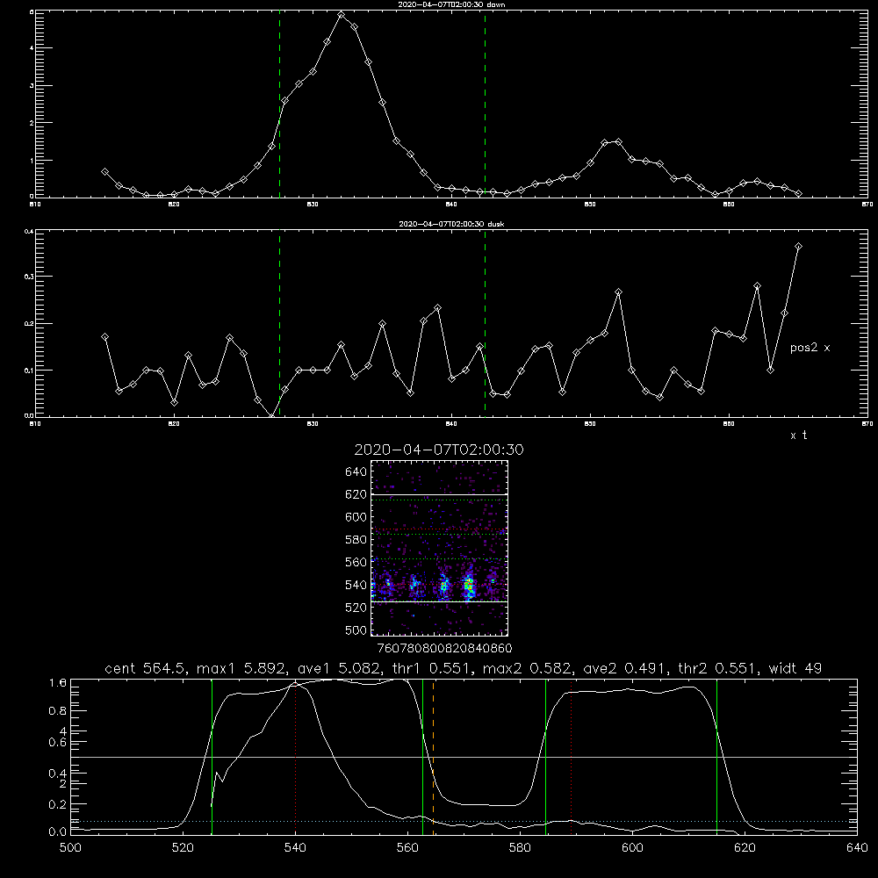Select the secondary peak marker near 1.5 in dawn plot

click(x=618, y=141)
